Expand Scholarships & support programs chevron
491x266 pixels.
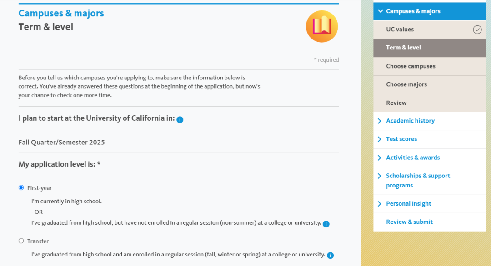click(380, 176)
